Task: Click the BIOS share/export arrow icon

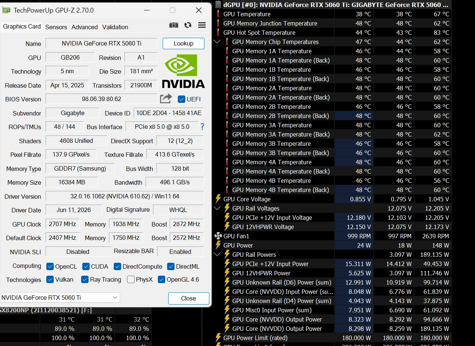Action: (166, 98)
